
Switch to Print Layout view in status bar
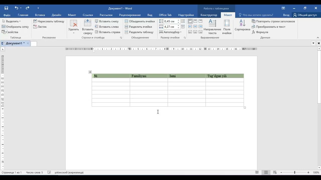pos(266,172)
